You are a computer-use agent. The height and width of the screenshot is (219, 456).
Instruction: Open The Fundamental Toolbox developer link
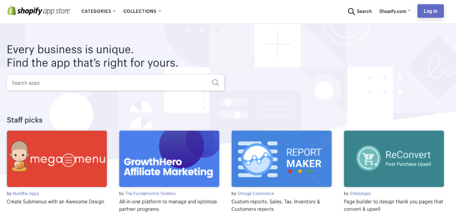pyautogui.click(x=150, y=193)
